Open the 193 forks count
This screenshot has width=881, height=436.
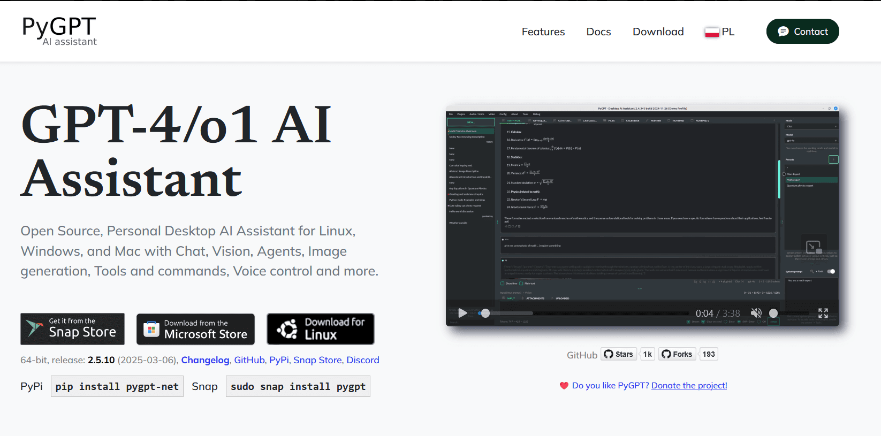click(709, 354)
